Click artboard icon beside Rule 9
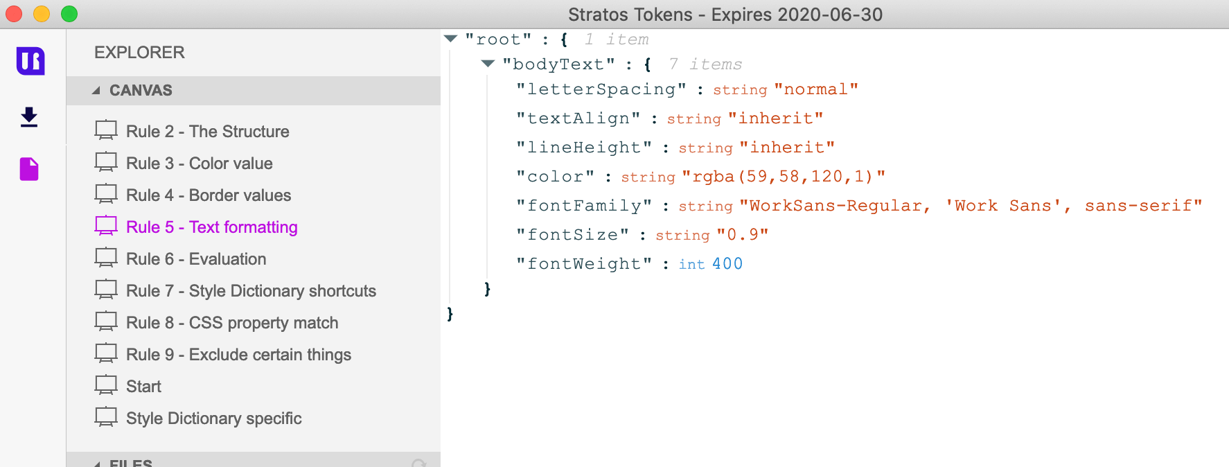The image size is (1229, 467). [106, 353]
